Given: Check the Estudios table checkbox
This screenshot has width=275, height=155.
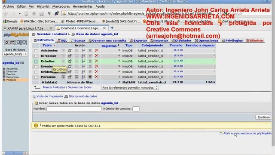Looking at the screenshot, I should 36,61.
